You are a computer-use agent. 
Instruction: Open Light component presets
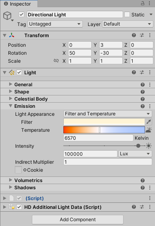[142, 72]
